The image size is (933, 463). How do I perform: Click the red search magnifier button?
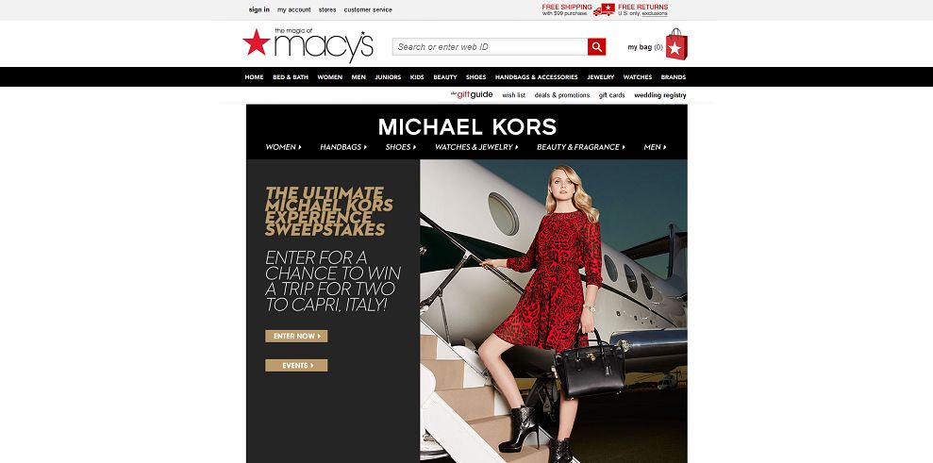[x=596, y=47]
